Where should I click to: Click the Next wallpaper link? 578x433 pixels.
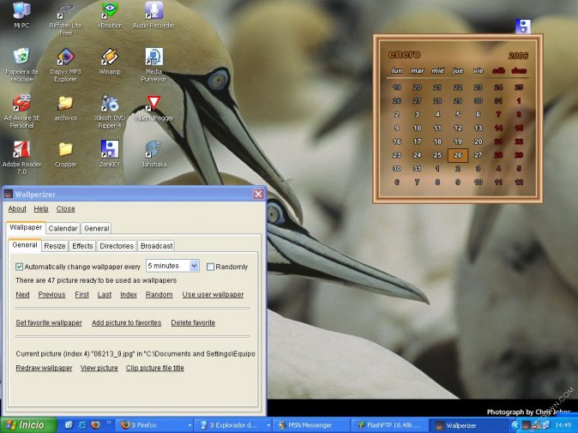click(22, 294)
